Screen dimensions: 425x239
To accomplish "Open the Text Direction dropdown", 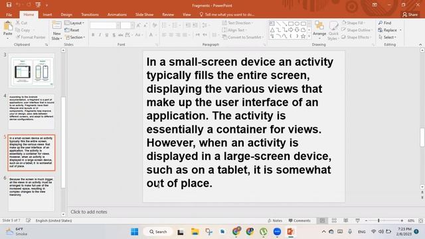I will [238, 23].
